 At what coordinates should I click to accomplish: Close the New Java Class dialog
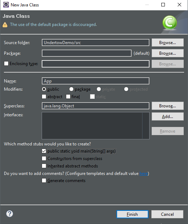point(179,5)
